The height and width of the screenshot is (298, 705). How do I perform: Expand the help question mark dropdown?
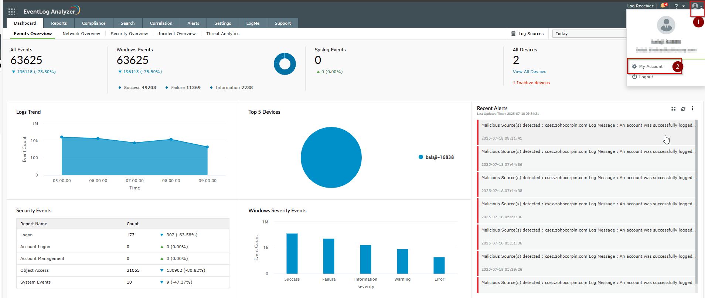679,6
